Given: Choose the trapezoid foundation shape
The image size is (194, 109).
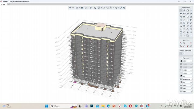Looking at the screenshot, I should coord(184,53).
